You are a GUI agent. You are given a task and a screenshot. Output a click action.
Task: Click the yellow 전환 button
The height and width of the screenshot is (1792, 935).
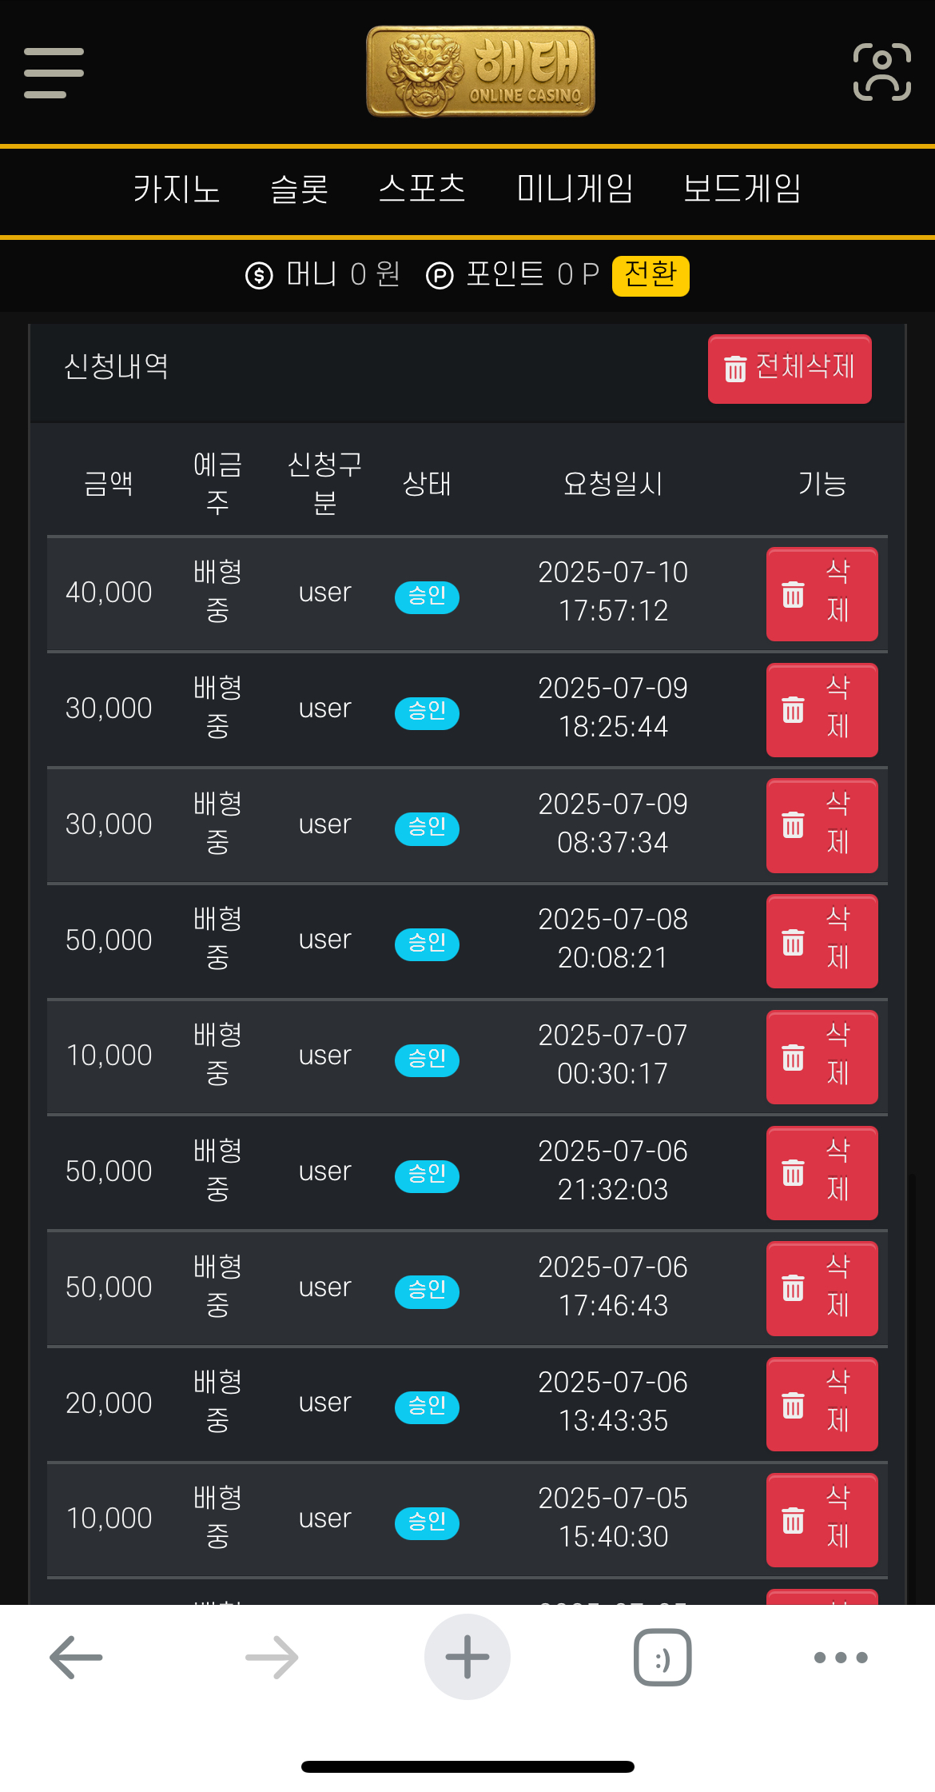point(651,276)
